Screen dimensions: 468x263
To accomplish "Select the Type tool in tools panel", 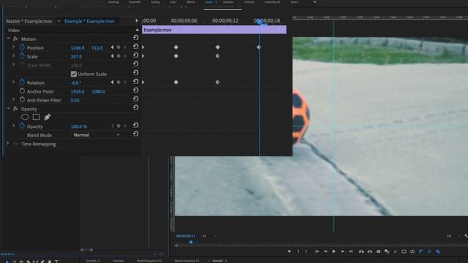I will coord(56,262).
